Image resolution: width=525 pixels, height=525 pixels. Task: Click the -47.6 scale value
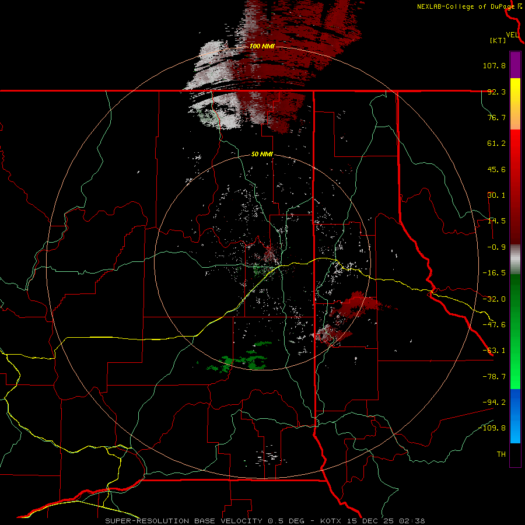[494, 325]
